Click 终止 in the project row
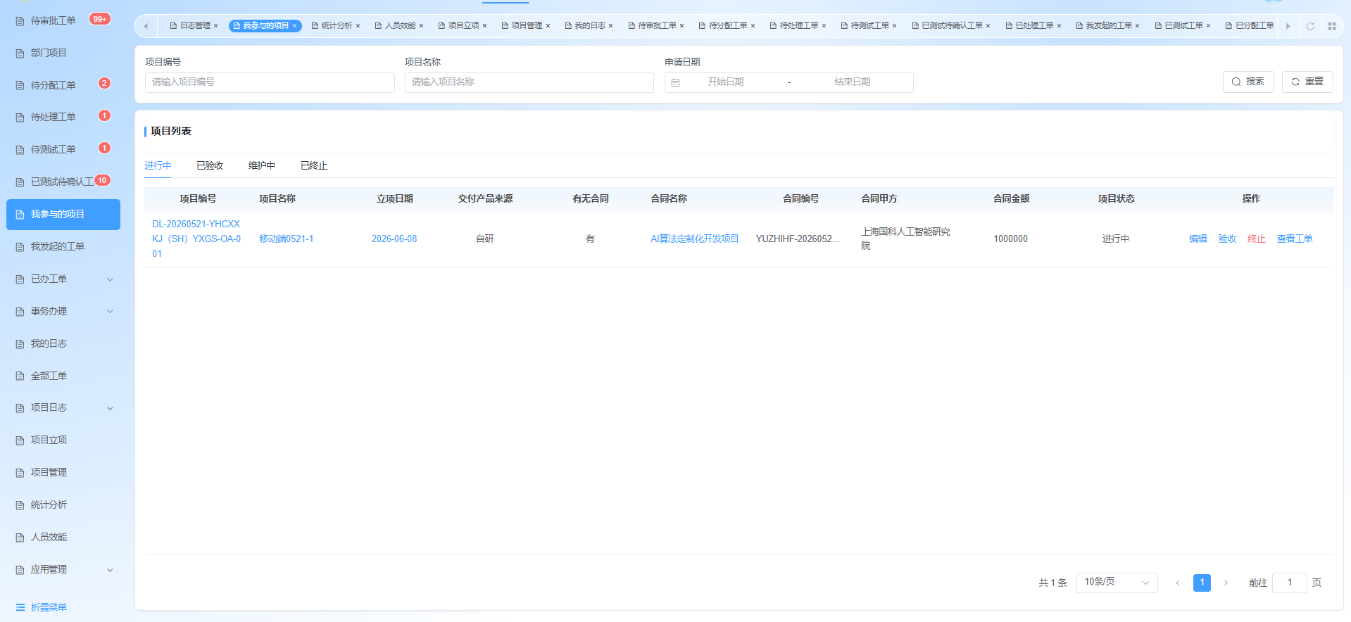The image size is (1351, 622). click(1256, 239)
